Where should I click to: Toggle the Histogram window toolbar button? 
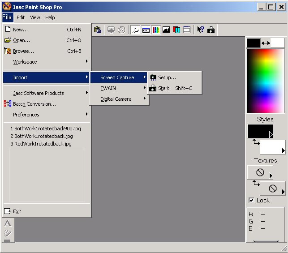tap(166, 30)
